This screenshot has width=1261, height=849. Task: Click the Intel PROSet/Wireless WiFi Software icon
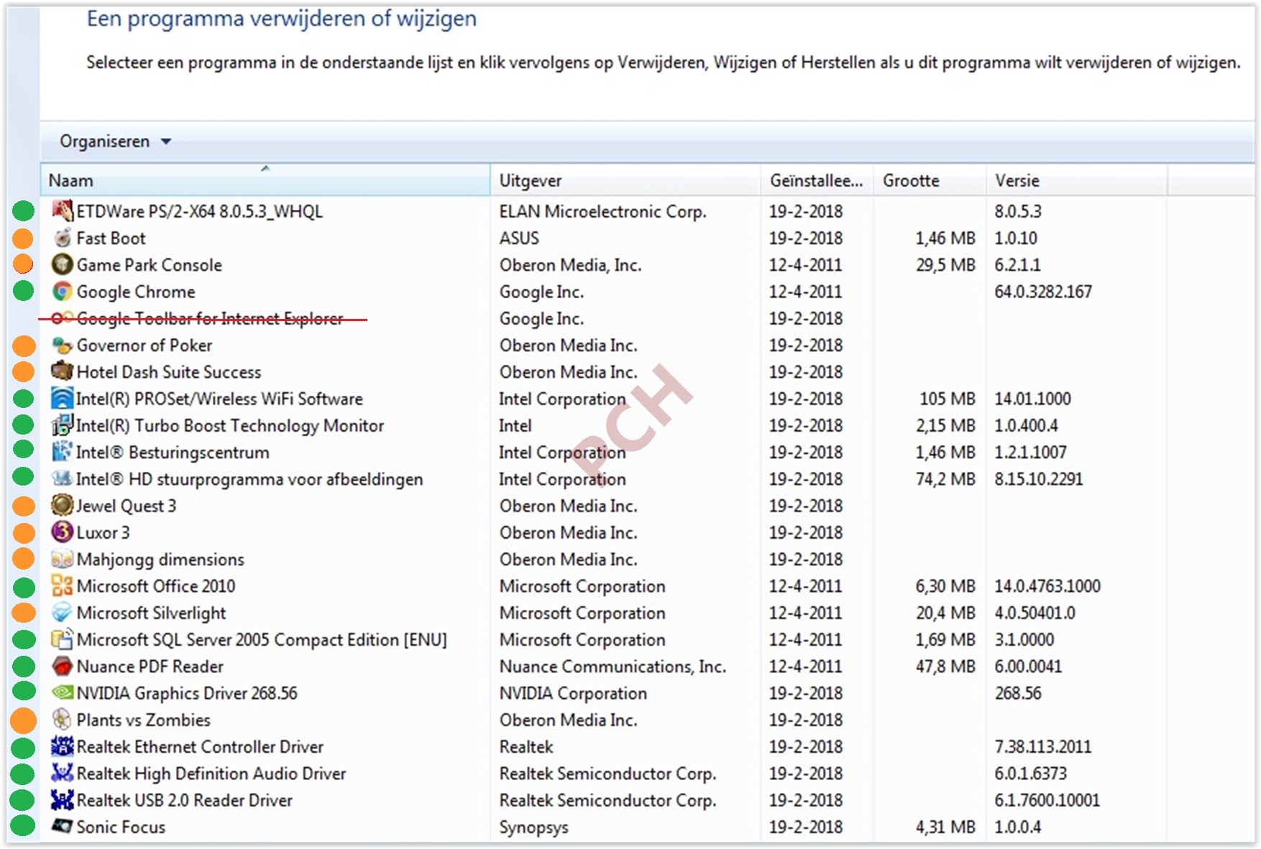pos(63,399)
